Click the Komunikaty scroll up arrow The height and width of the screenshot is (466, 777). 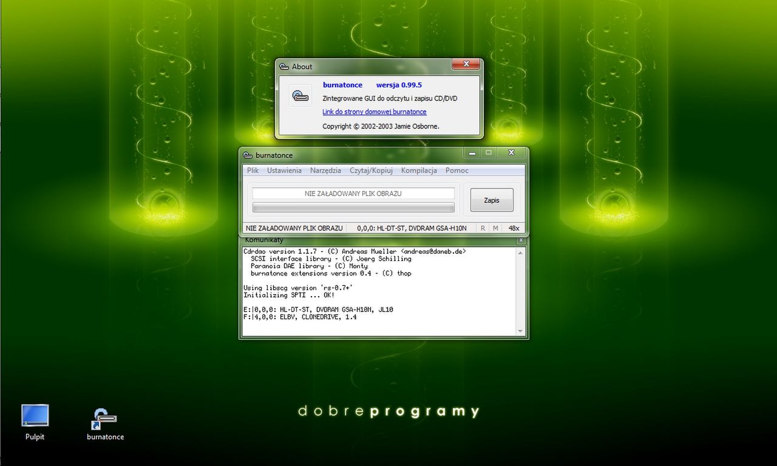[x=520, y=253]
